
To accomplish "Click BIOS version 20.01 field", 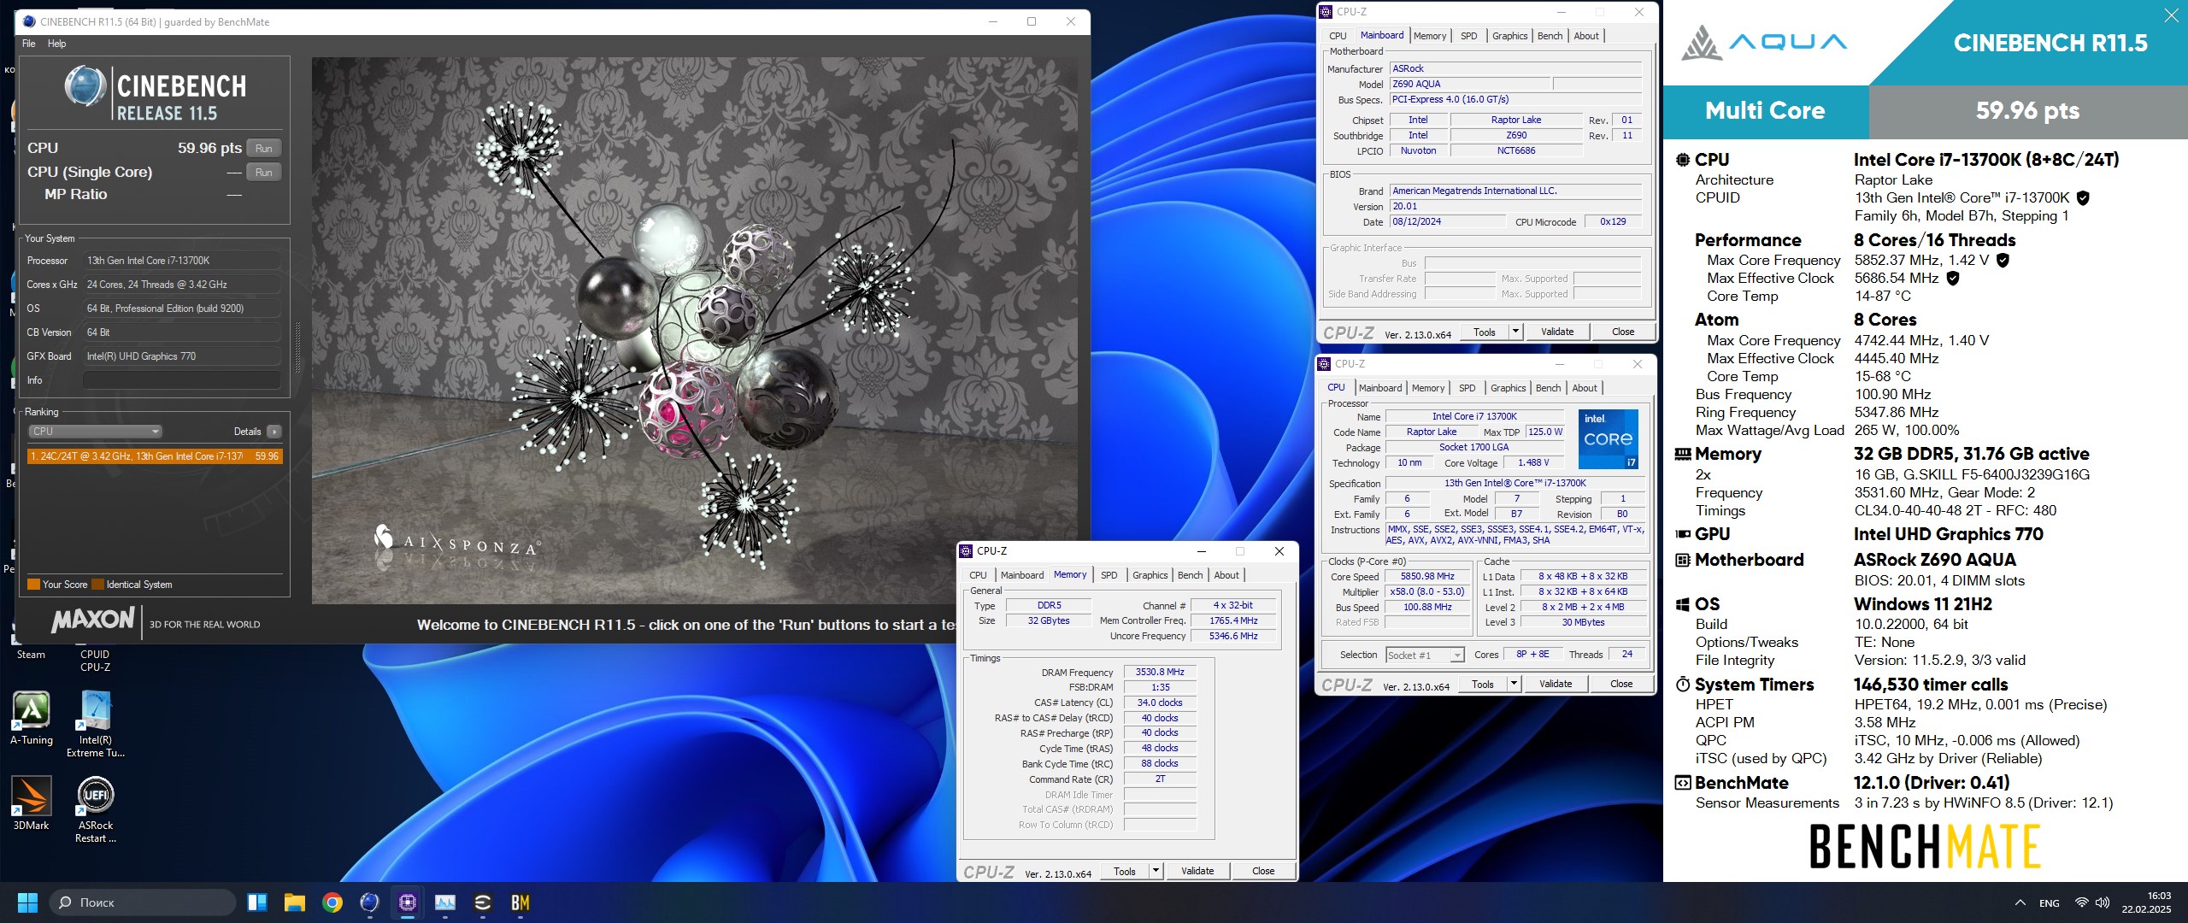I will [1515, 207].
